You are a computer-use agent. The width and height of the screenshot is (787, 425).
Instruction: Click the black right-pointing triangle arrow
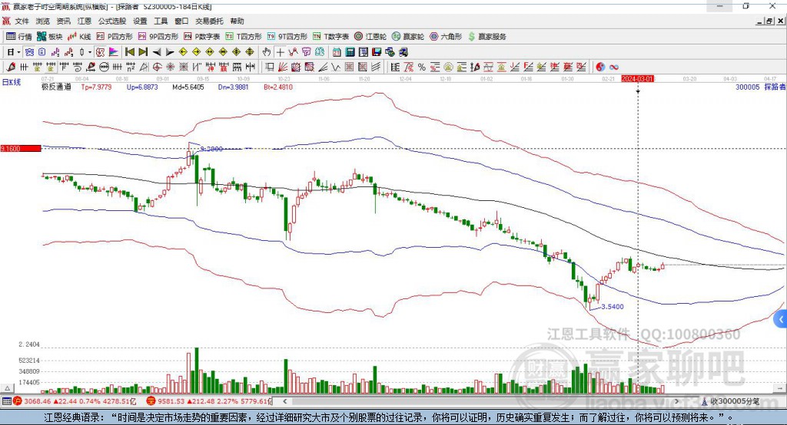click(x=170, y=51)
